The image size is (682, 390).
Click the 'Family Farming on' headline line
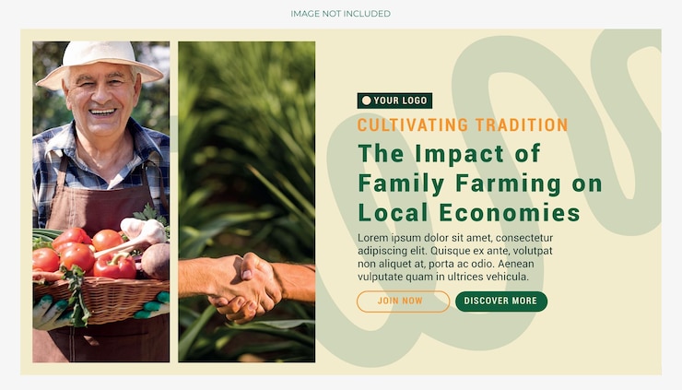tap(480, 183)
